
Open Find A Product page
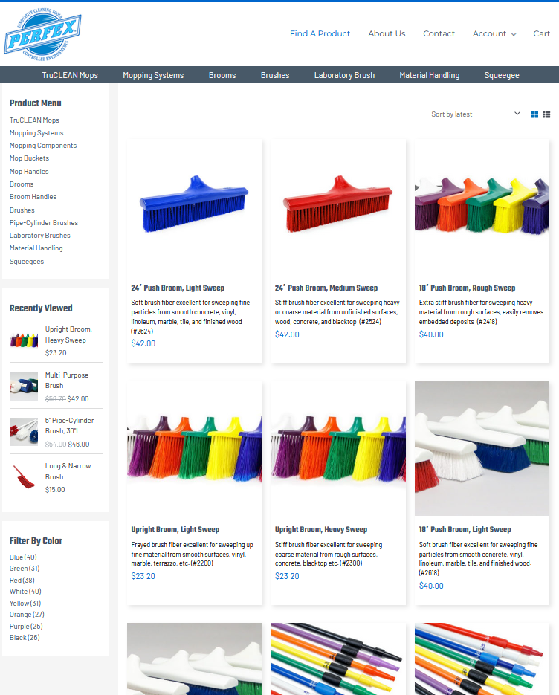(x=320, y=33)
